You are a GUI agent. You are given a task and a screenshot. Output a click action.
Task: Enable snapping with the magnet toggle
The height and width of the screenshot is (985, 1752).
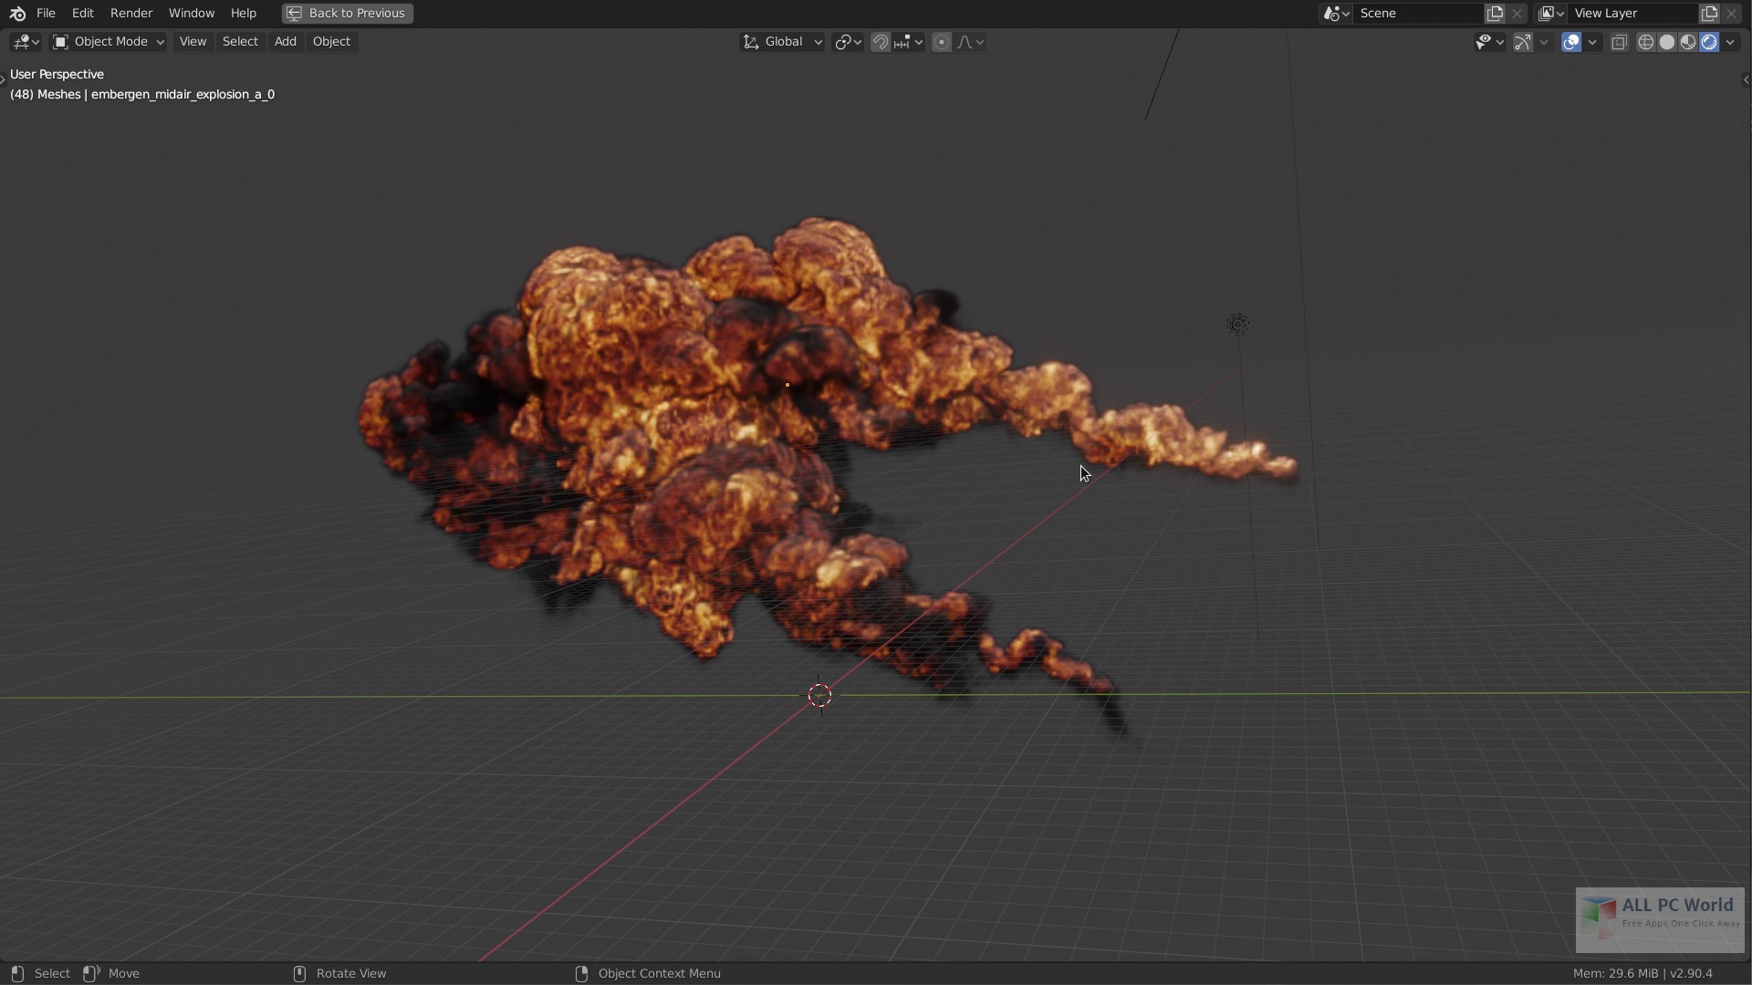881,42
